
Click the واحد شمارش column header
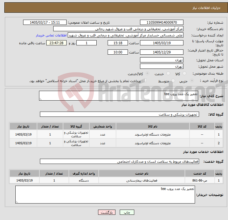[103, 126]
